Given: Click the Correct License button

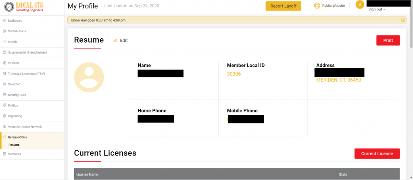Looking at the screenshot, I should point(377,154).
